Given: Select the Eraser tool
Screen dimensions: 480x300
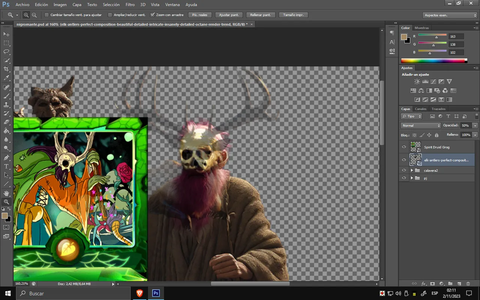Looking at the screenshot, I should click(6, 122).
